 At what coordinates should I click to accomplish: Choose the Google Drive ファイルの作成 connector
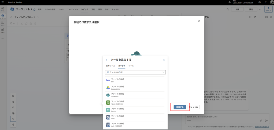click(x=118, y=88)
